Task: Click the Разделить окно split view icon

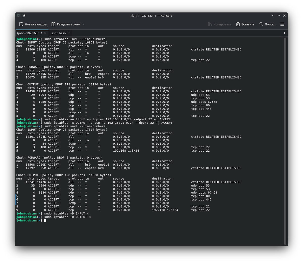Action: tap(54, 24)
